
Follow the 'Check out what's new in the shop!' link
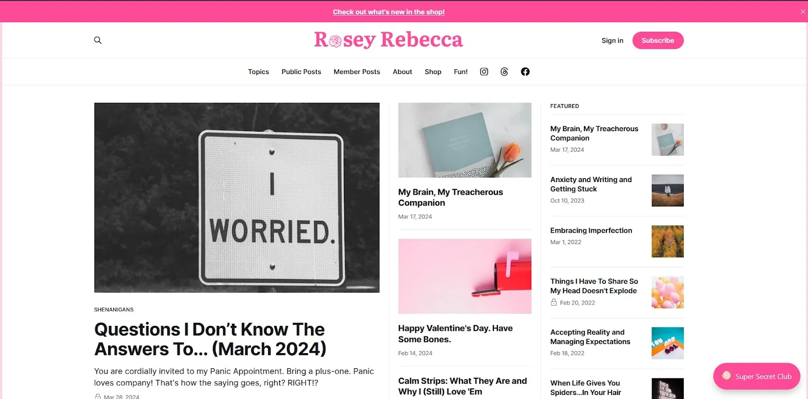pos(388,12)
